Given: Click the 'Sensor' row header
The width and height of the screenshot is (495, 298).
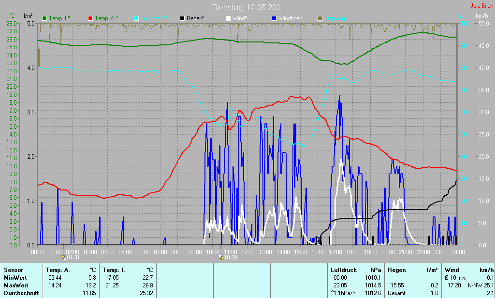Looking at the screenshot, I should pos(13,270).
